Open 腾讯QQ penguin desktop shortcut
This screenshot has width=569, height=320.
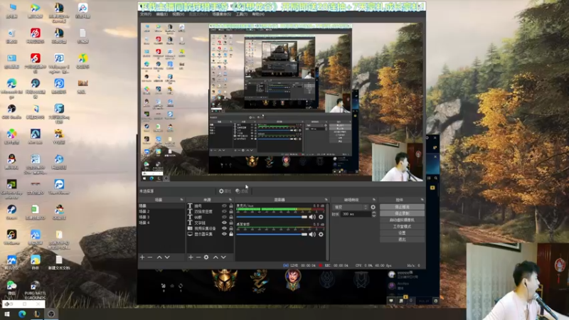11,161
